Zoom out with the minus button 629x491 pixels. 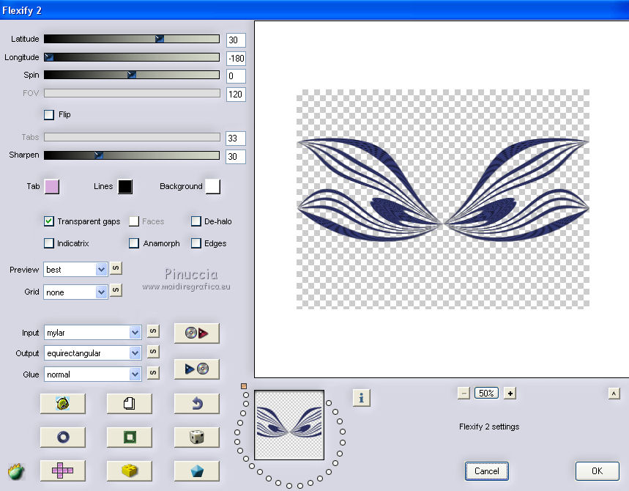464,393
